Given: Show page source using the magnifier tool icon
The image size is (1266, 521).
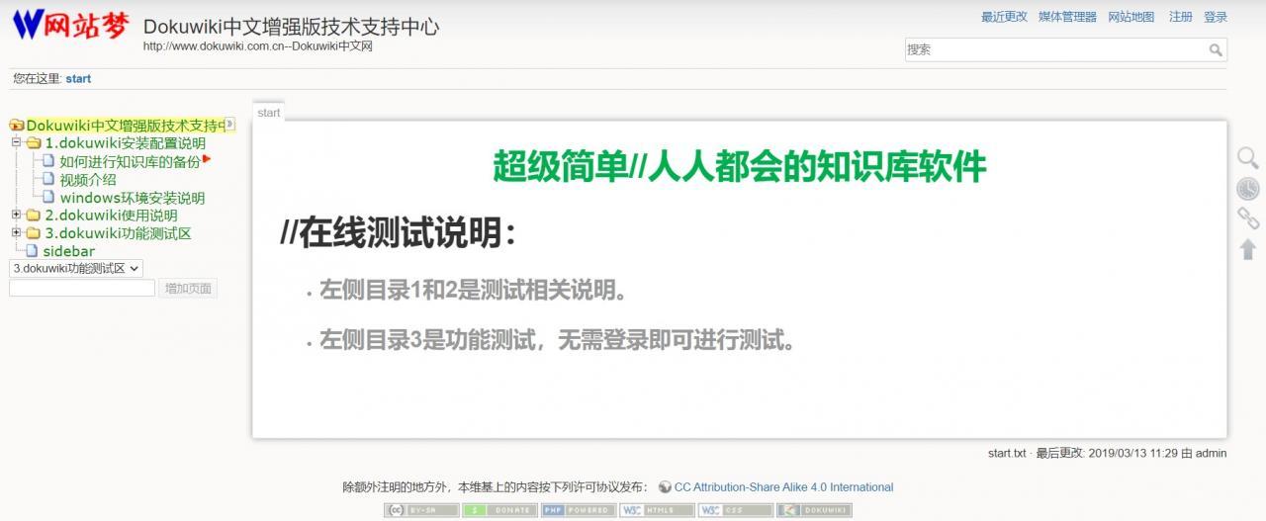Looking at the screenshot, I should 1248,158.
